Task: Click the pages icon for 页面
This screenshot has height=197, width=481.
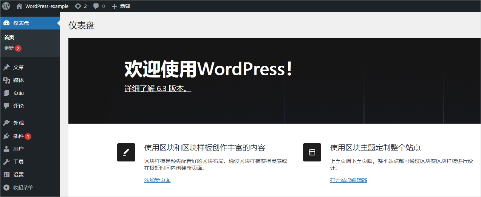Action: click(x=6, y=93)
